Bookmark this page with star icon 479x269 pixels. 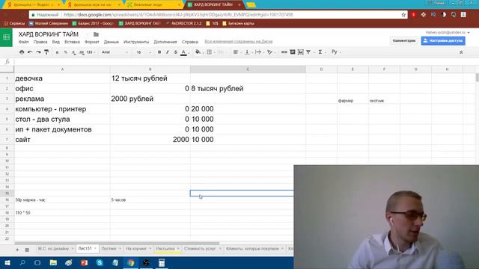click(x=403, y=15)
